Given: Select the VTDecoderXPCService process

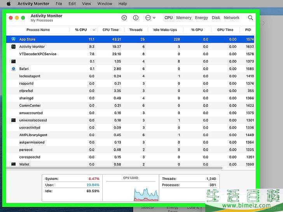Looking at the screenshot, I should click(x=38, y=54).
